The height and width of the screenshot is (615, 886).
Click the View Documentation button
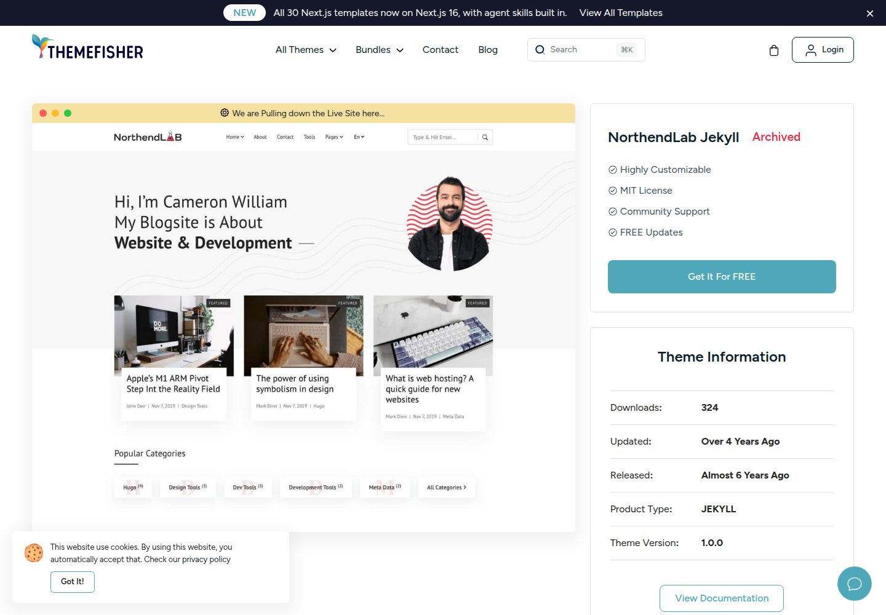722,598
